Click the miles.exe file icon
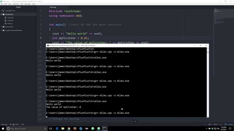Viewport: 234px width, 131px height. click(6, 21)
